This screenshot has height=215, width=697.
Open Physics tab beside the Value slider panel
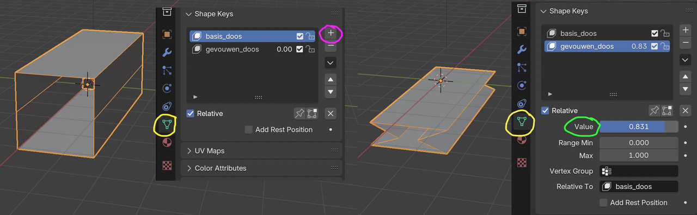coord(522,85)
